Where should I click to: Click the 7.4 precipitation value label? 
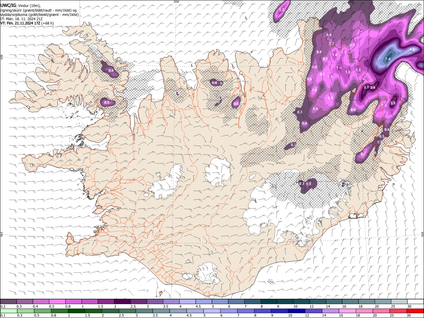(x=388, y=59)
